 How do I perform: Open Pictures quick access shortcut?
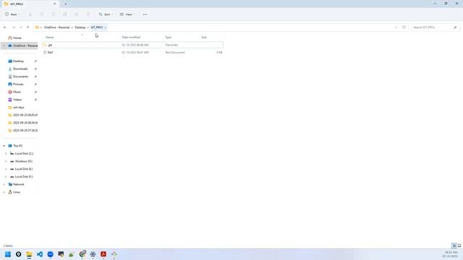18,84
